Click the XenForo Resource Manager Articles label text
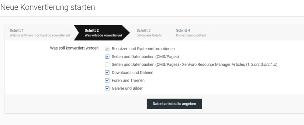The image size is (304, 125). click(195, 64)
